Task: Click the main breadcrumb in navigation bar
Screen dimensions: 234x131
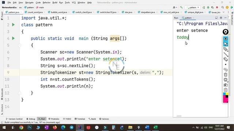Action: coord(40,7)
